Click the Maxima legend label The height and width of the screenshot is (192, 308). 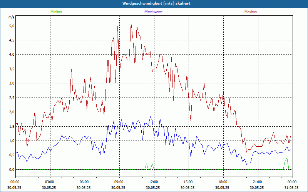click(251, 12)
